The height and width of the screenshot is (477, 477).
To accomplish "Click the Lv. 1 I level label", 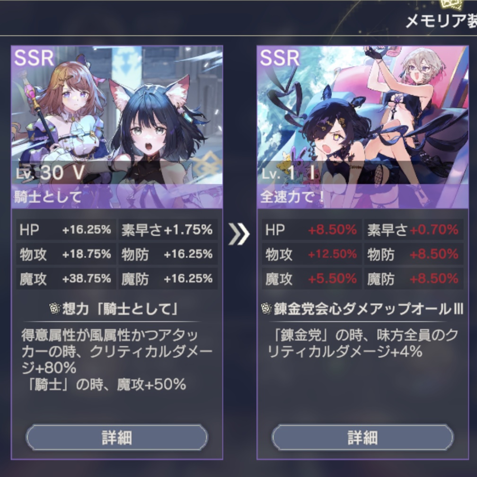I will click(288, 173).
